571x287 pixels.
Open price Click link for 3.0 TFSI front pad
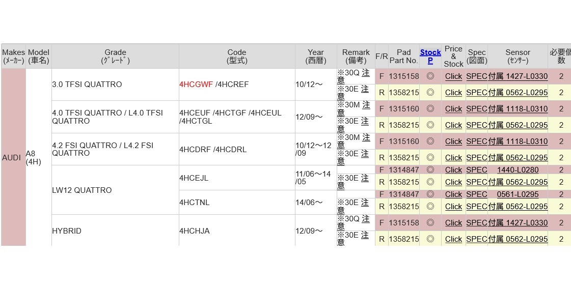coord(453,76)
